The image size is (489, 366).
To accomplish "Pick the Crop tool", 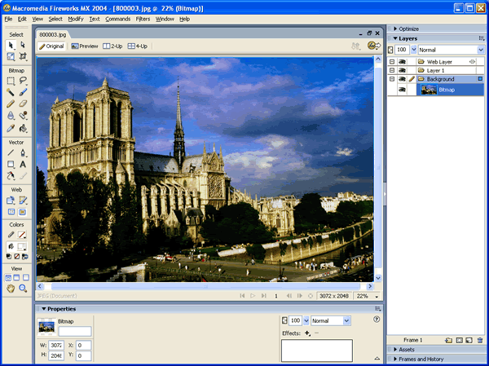I will pyautogui.click(x=23, y=56).
